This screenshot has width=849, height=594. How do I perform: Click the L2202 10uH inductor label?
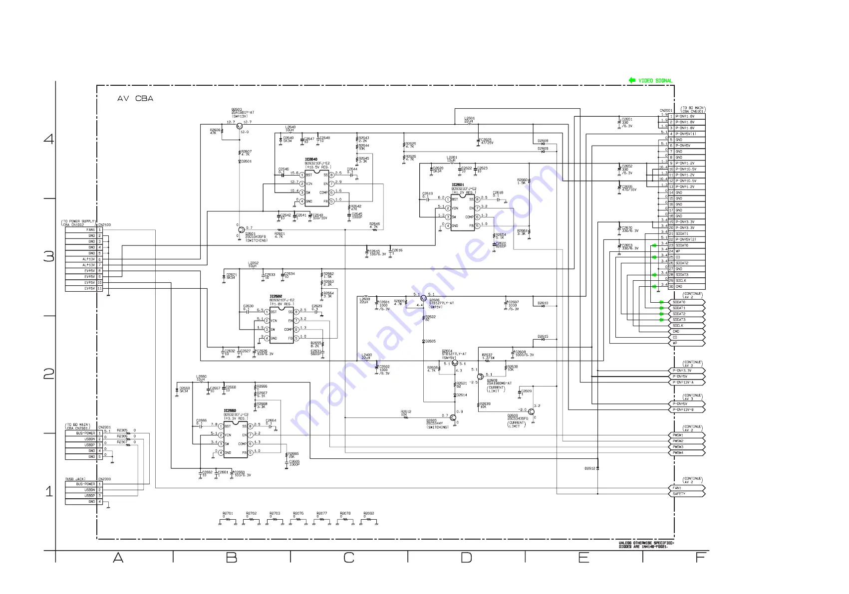[254, 264]
